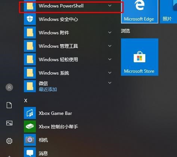The width and height of the screenshot is (177, 157).
Task: Open Windows 安全中心 shield icon
Action: [x=30, y=19]
